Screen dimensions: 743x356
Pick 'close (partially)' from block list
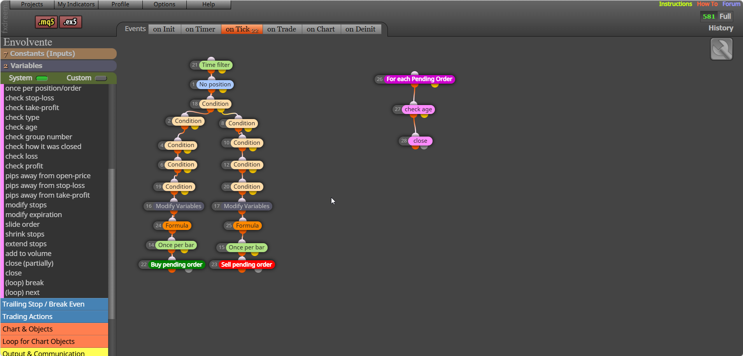pyautogui.click(x=30, y=263)
